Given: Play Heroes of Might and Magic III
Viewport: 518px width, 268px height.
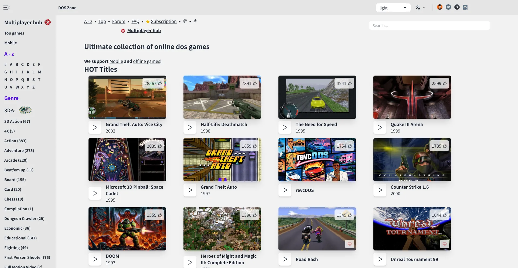Looking at the screenshot, I should pos(190,262).
